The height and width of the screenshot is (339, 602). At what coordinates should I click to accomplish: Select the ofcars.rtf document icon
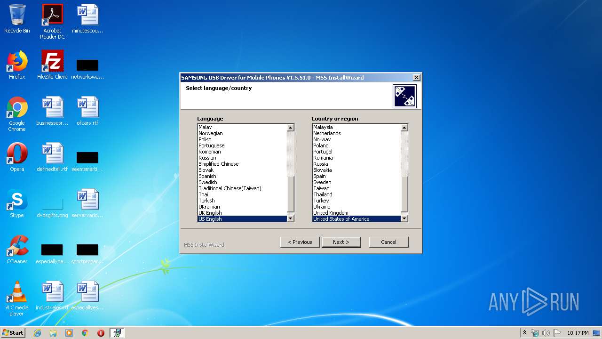pyautogui.click(x=87, y=111)
